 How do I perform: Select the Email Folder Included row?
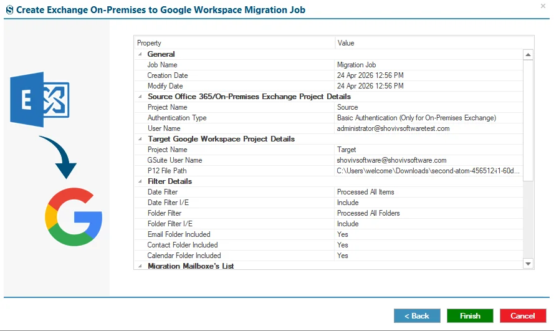[x=328, y=234]
